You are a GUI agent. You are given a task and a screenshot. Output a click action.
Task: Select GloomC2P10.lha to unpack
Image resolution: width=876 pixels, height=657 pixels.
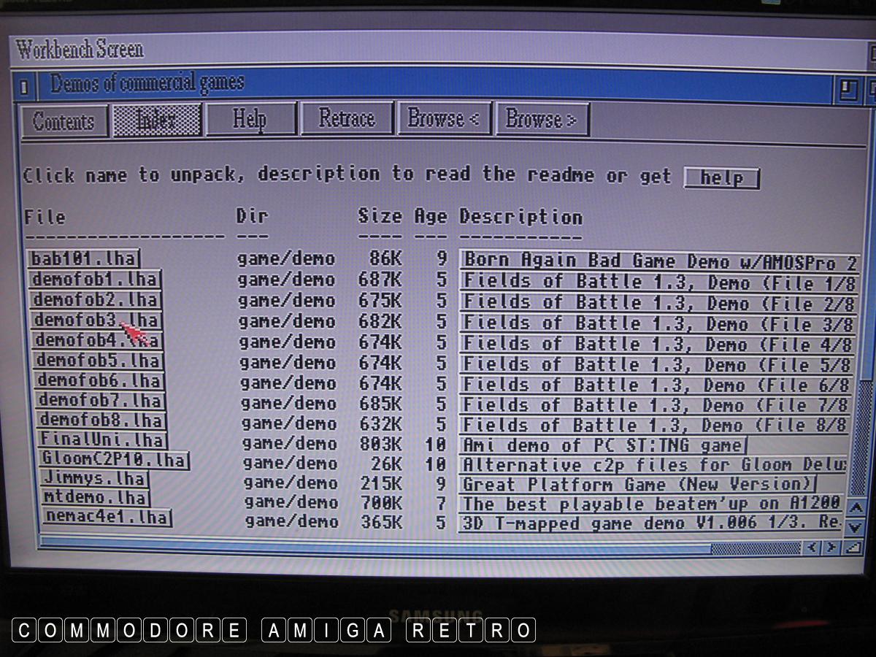115,461
